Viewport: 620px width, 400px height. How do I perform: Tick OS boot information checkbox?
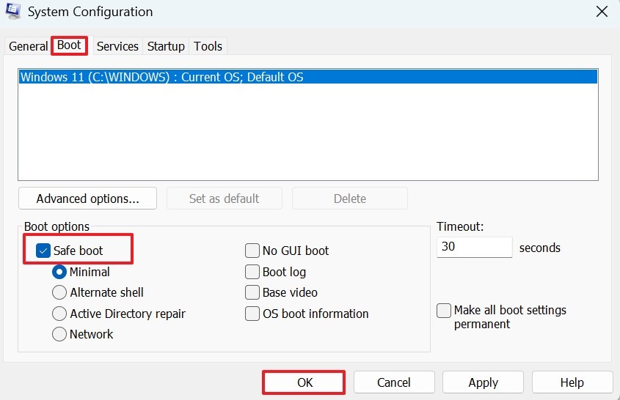(252, 314)
